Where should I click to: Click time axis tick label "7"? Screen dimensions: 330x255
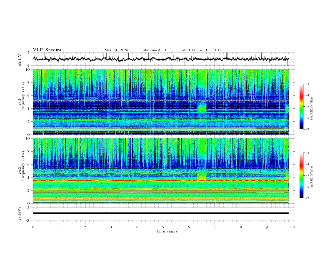tap(215, 227)
